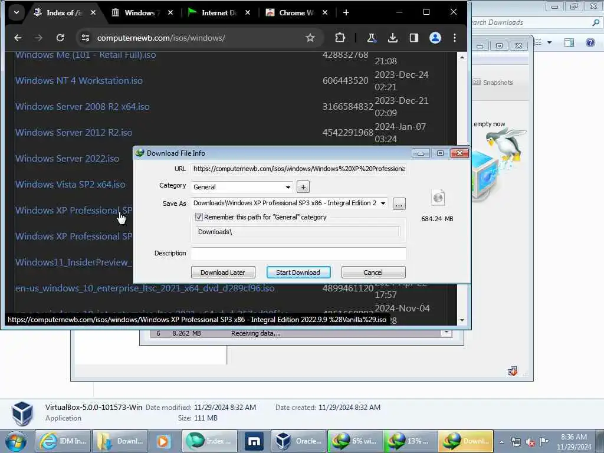Viewport: 604px width, 453px height.
Task: Open en-us_windows_10_enterprise_ltsc_2021 iso link
Action: pos(145,288)
